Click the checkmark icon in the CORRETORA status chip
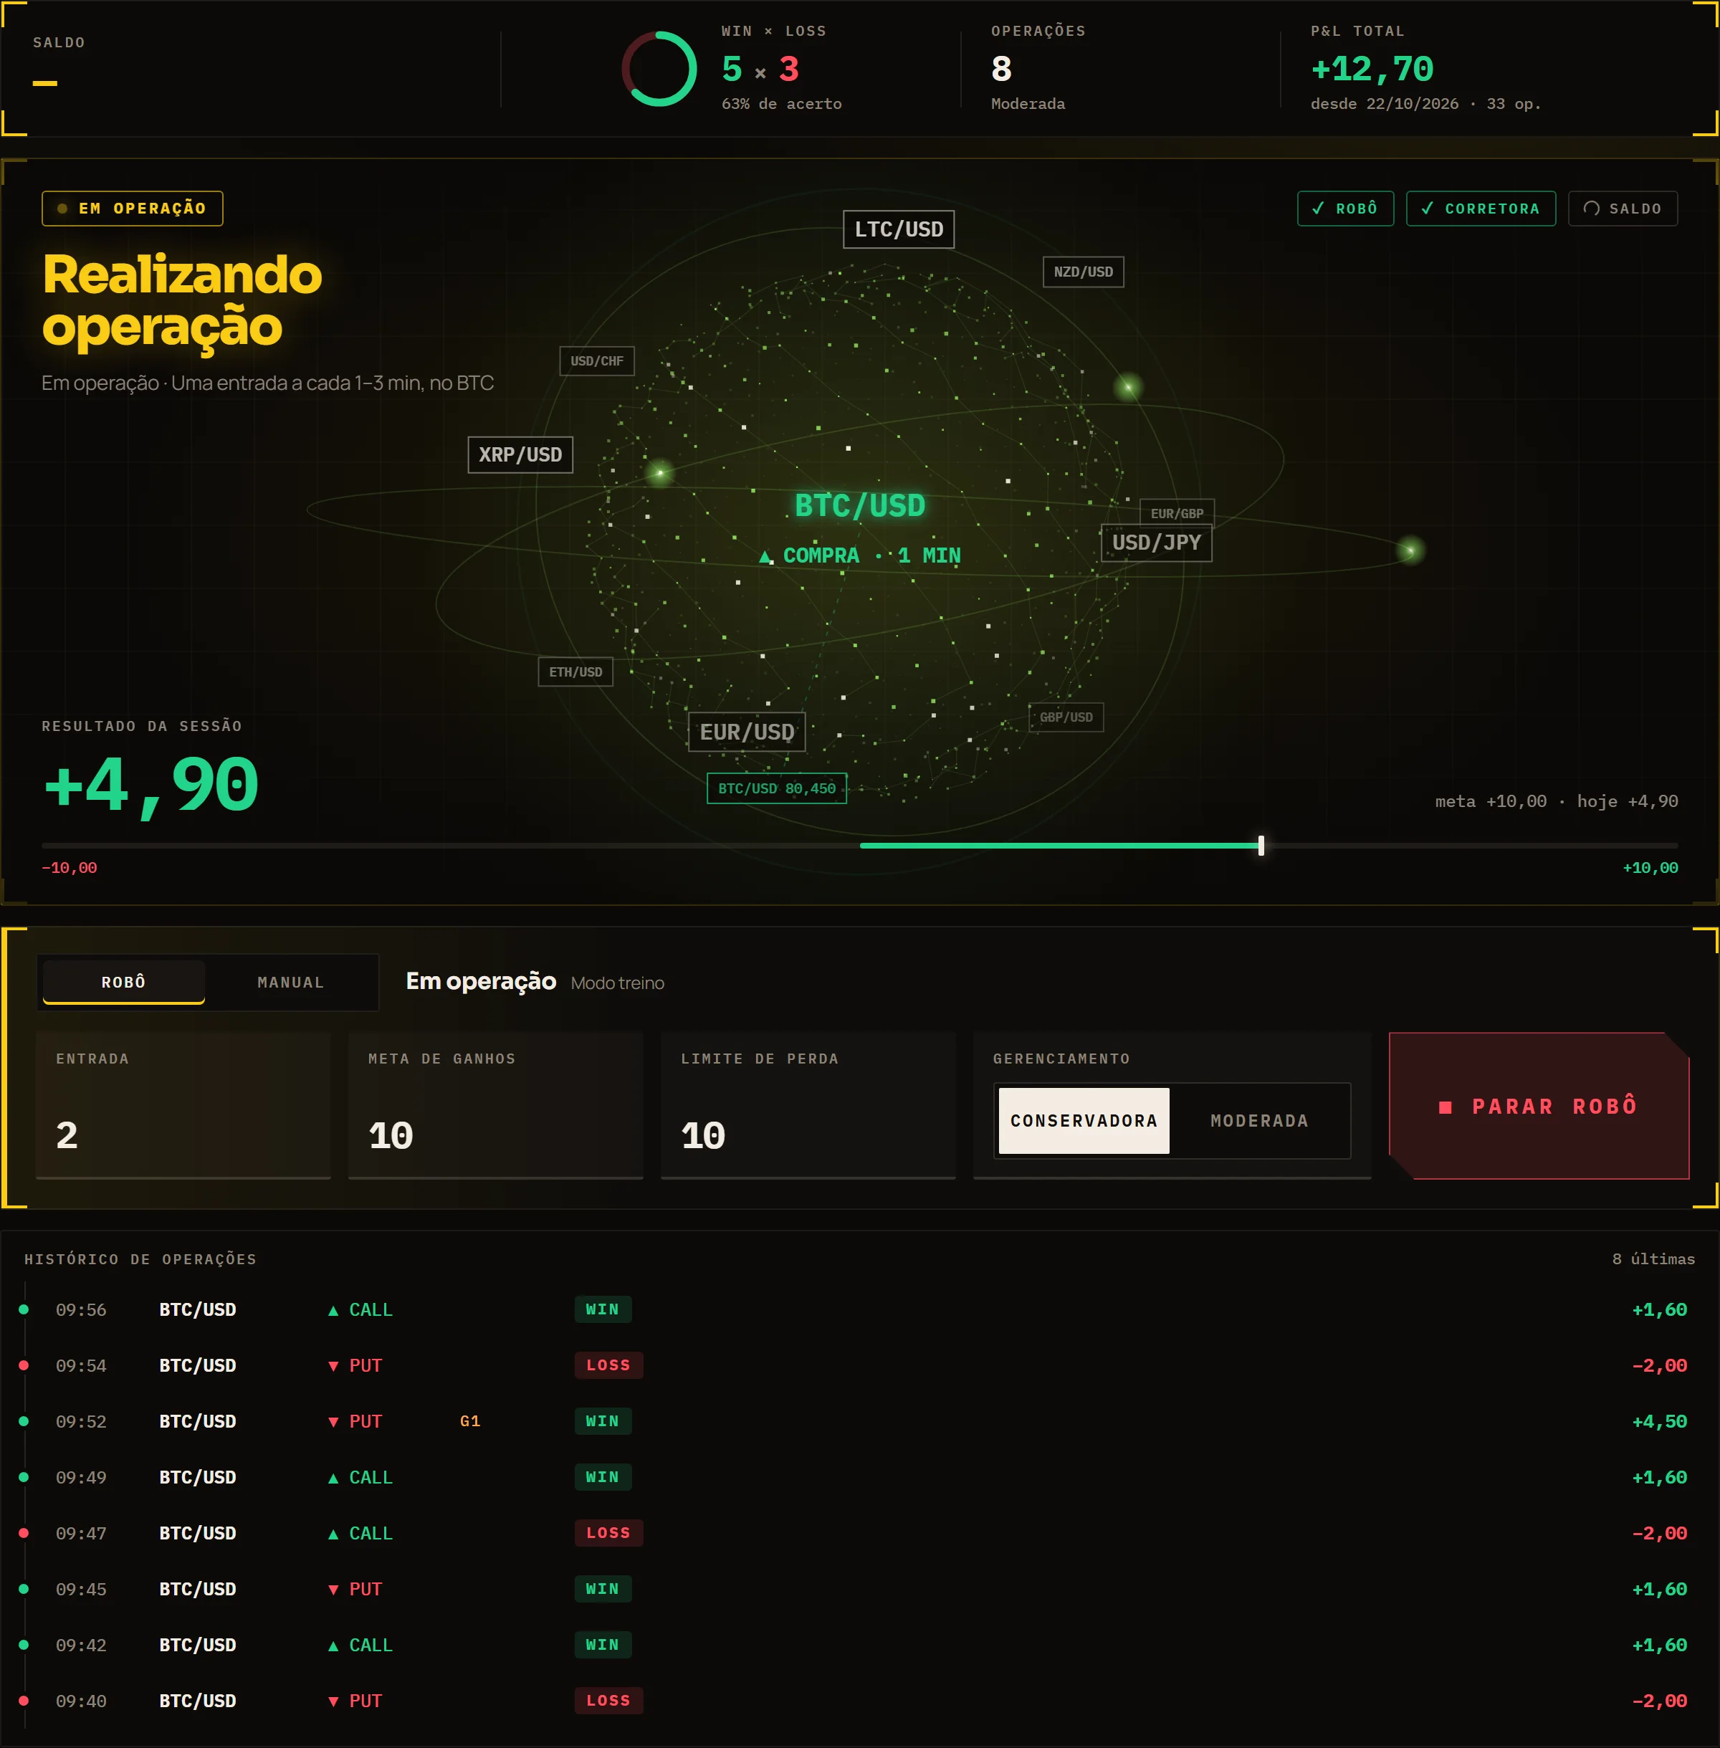Screen dimensions: 1720x1748 coord(1428,209)
